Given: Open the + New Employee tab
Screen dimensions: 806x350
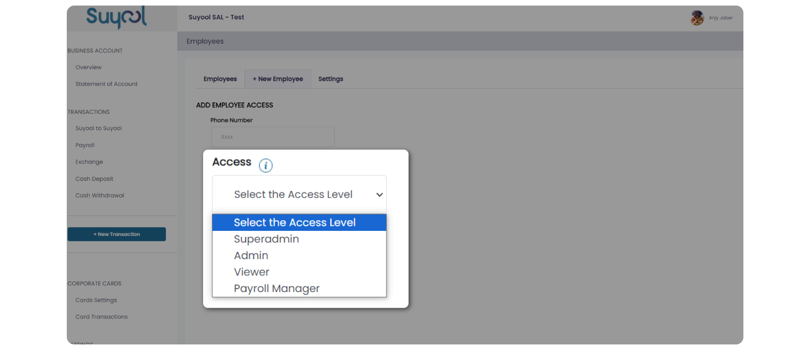Looking at the screenshot, I should coord(278,79).
